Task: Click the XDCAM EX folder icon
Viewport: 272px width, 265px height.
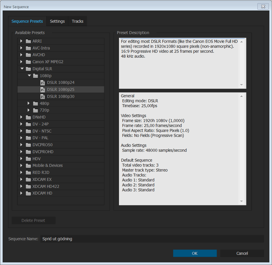Action: (28, 179)
